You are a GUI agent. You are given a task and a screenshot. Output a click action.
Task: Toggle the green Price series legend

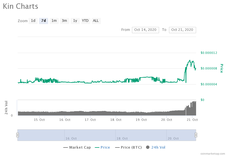click(x=102, y=147)
